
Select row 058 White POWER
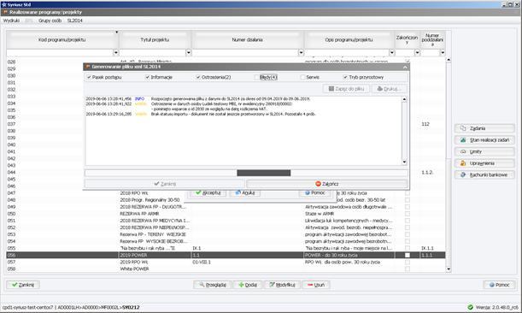click(226, 269)
